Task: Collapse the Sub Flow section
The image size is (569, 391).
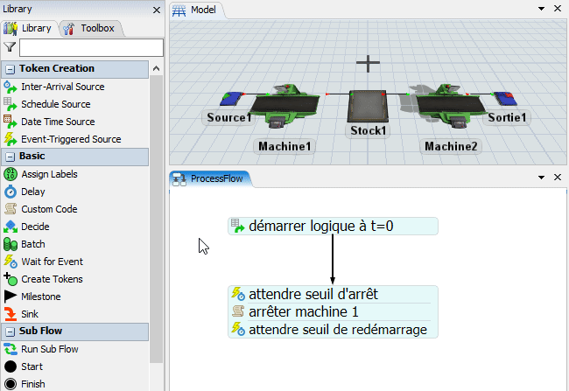Action: click(x=10, y=332)
